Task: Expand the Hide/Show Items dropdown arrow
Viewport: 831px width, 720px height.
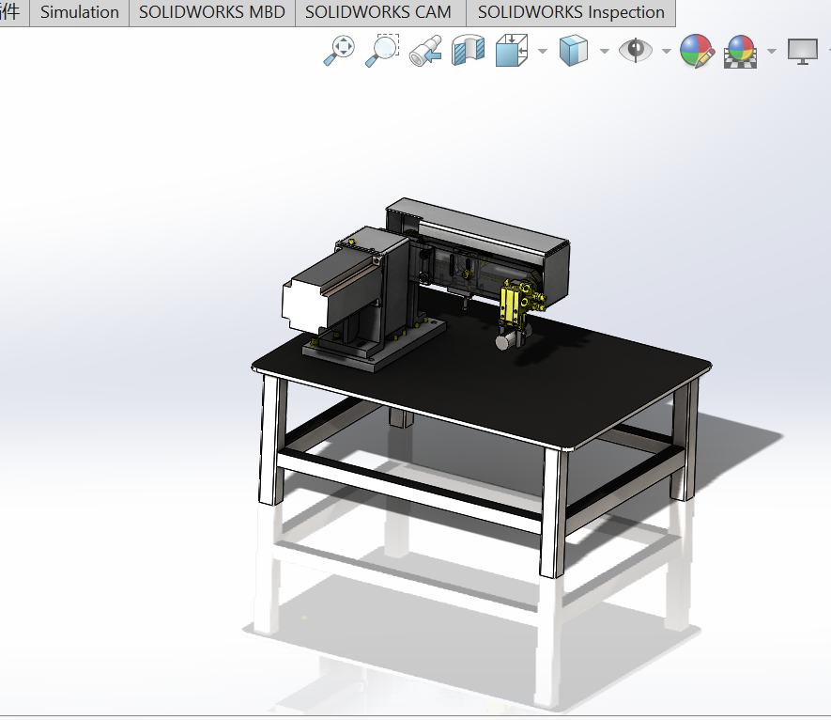Action: [x=667, y=52]
